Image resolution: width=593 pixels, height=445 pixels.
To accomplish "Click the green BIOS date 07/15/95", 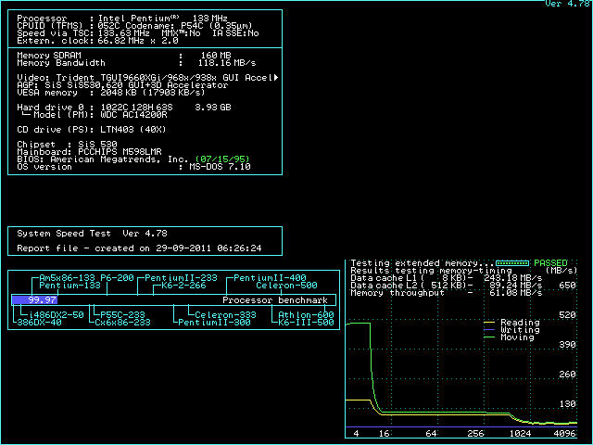I will pos(222,159).
